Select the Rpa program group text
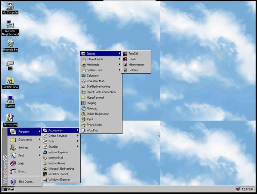Viewport: 257px width, 194px height. tap(51, 141)
